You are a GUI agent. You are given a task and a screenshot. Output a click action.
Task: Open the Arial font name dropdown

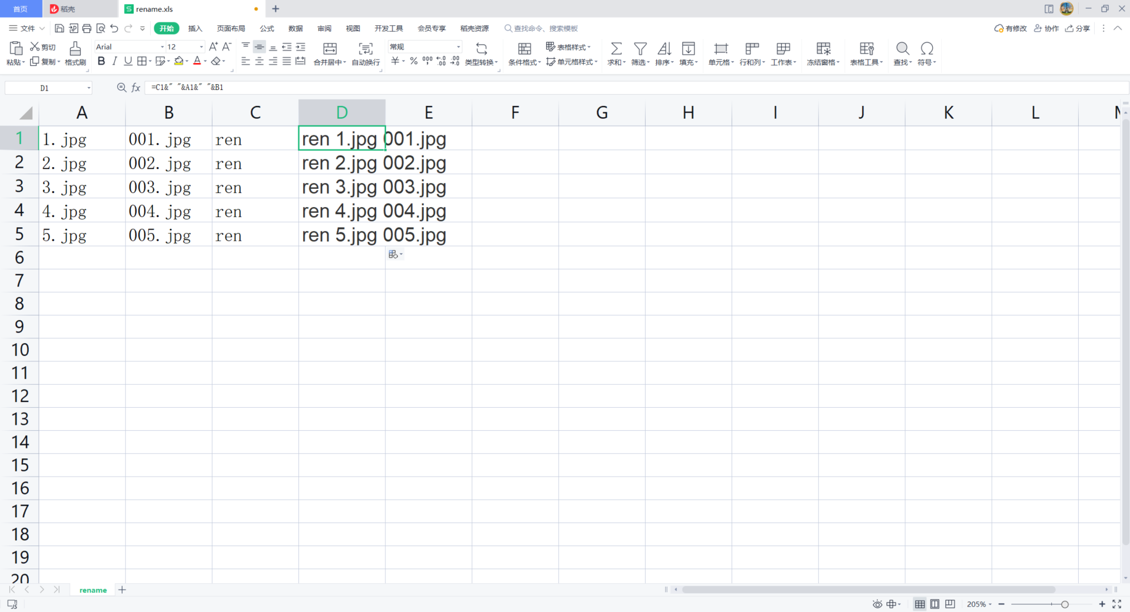tap(162, 46)
